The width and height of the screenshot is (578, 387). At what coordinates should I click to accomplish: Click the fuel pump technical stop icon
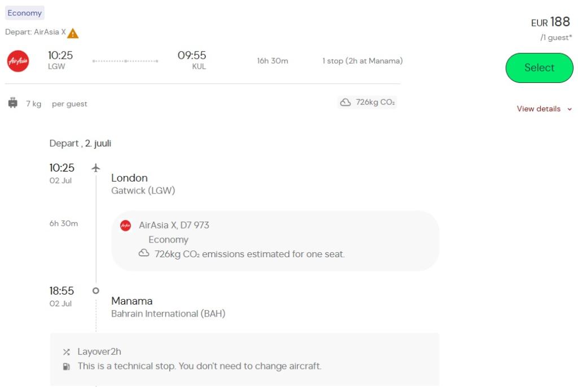tap(67, 366)
